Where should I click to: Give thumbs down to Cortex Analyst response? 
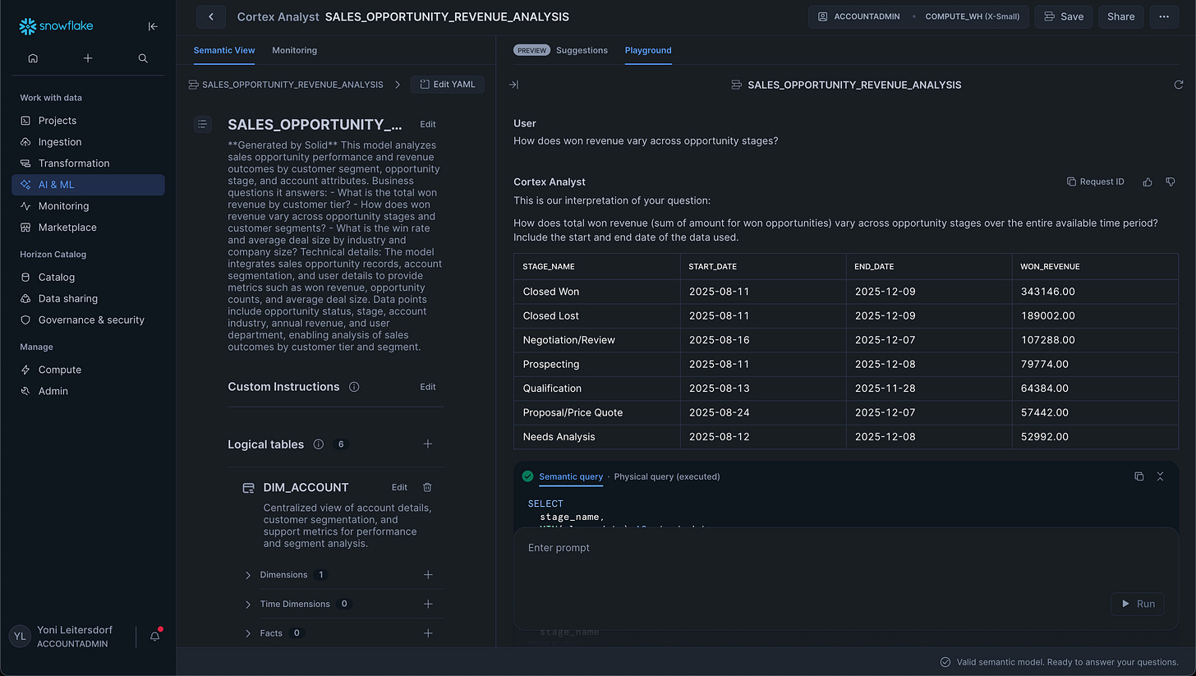[x=1171, y=182]
